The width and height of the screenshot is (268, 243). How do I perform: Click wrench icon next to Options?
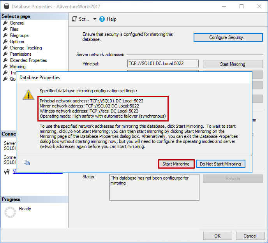5,41
